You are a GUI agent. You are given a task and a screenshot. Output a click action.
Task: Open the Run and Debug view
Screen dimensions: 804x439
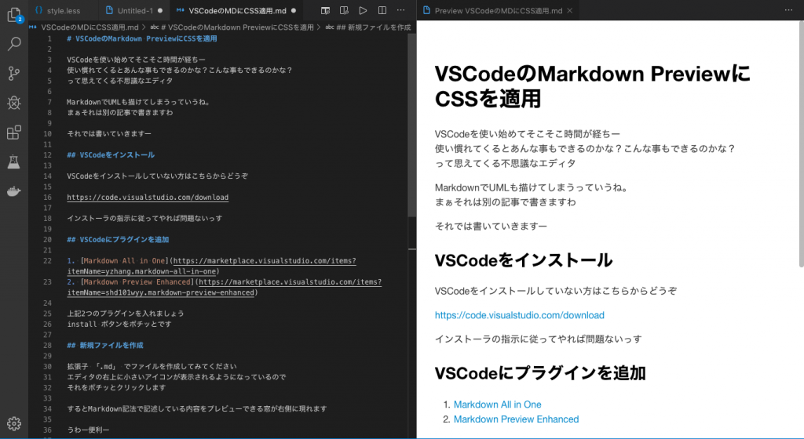[14, 103]
